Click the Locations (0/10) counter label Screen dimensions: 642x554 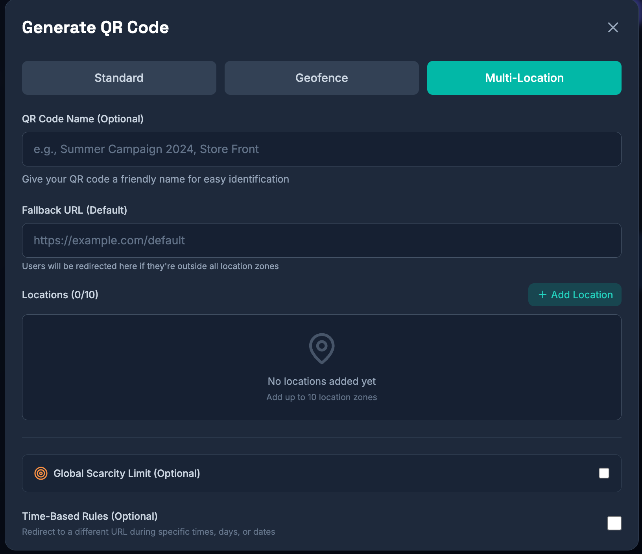click(60, 295)
